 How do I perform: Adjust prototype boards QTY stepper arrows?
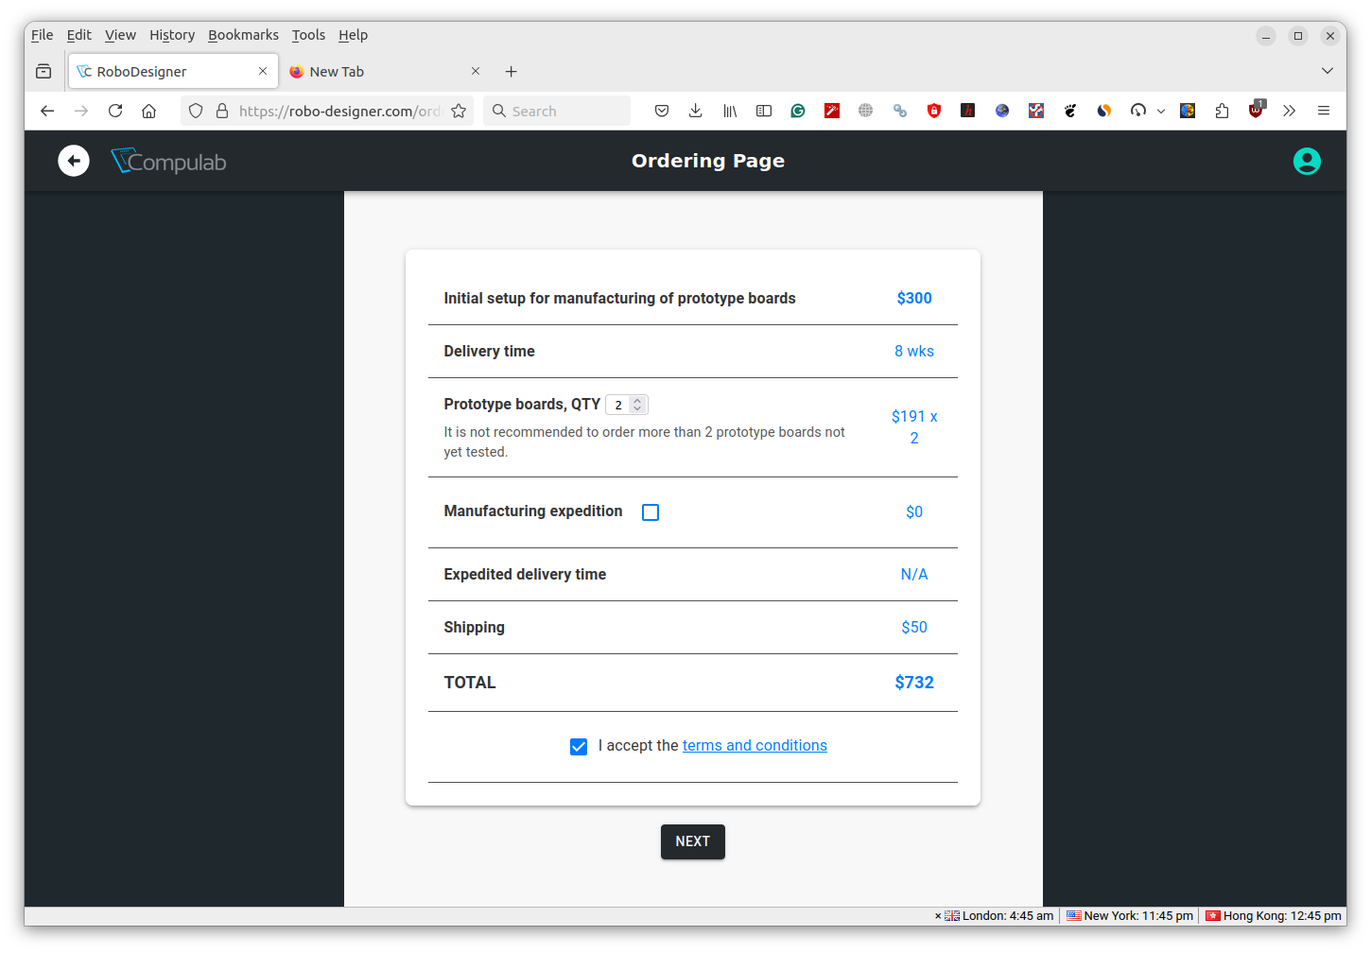click(637, 405)
